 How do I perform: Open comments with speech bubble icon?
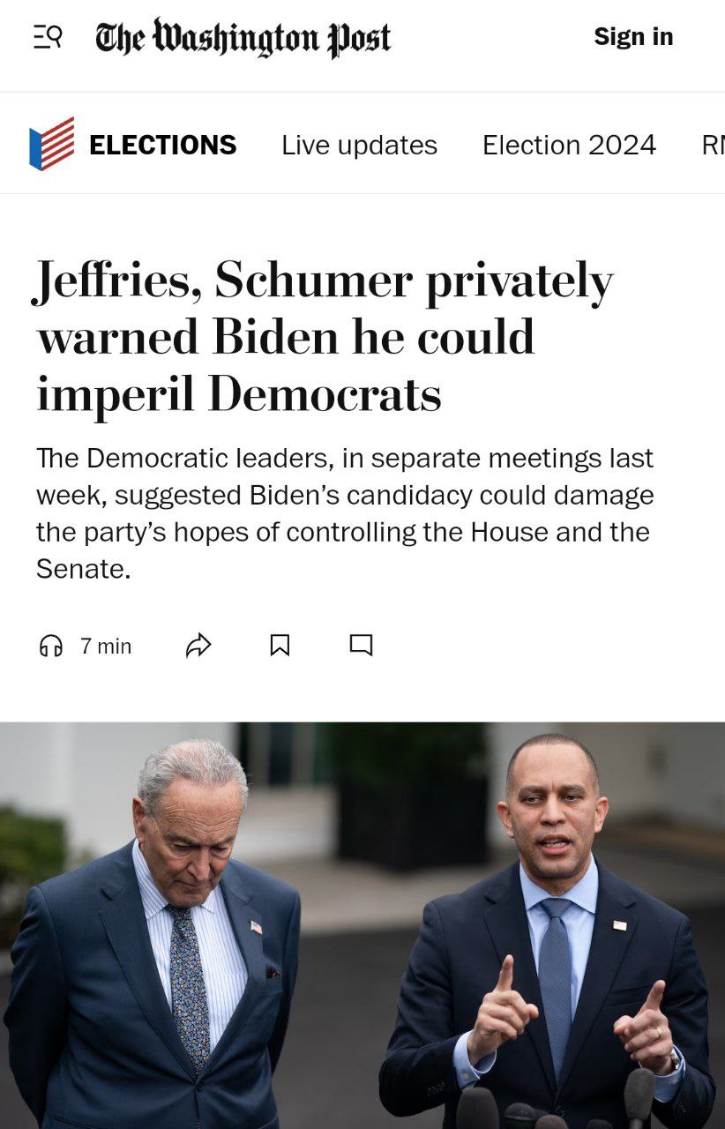[x=361, y=646]
